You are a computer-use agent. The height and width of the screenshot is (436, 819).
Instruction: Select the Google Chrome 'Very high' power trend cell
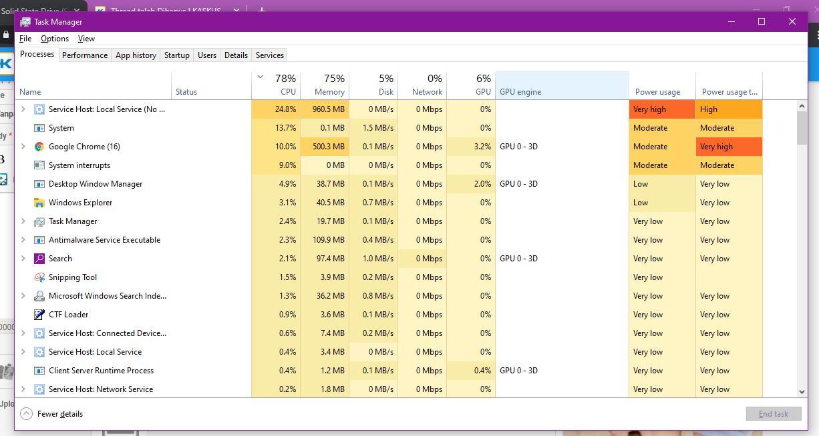729,147
